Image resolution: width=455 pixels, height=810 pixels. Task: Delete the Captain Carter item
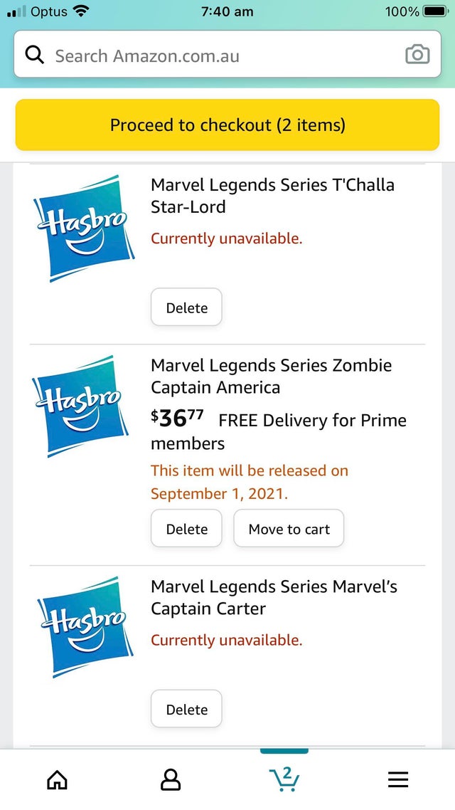click(x=186, y=709)
